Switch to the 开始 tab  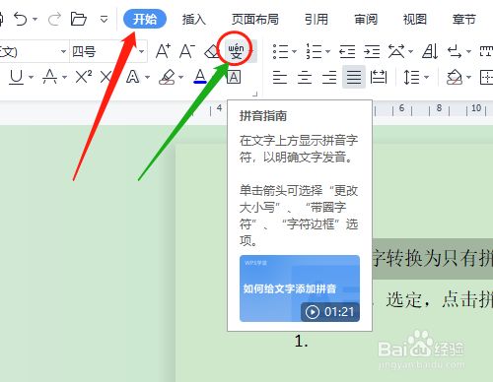click(x=145, y=19)
